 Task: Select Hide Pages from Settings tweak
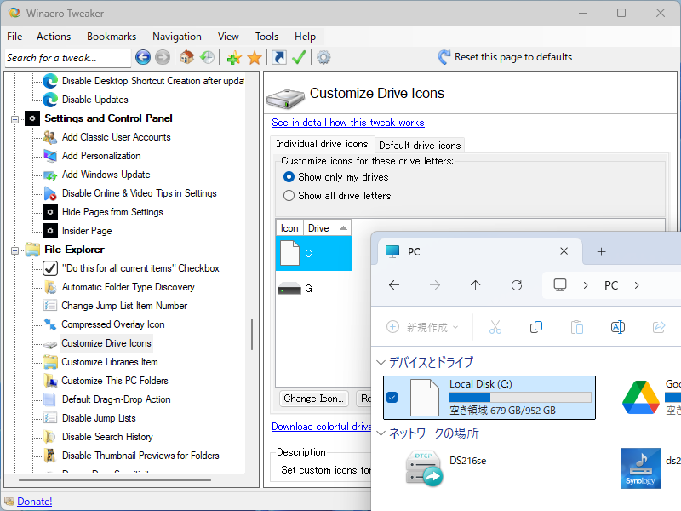112,212
